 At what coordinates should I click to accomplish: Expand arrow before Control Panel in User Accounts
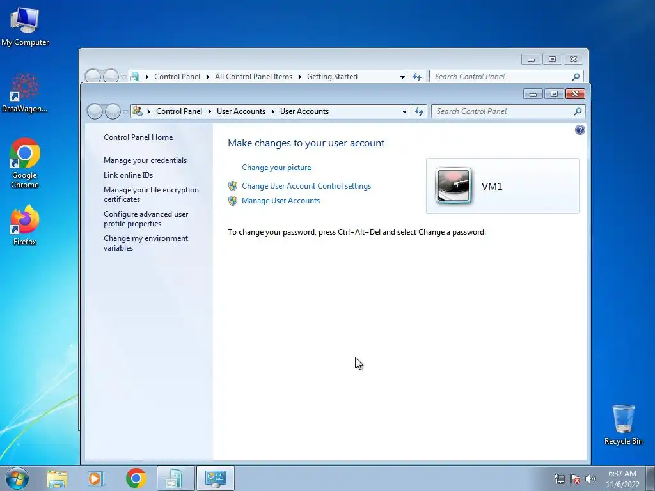coord(148,111)
